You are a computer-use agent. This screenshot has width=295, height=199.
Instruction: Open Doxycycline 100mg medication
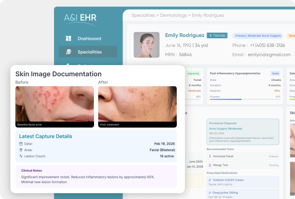click(243, 194)
